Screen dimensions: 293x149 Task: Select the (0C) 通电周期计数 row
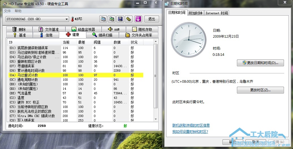click(x=76, y=80)
